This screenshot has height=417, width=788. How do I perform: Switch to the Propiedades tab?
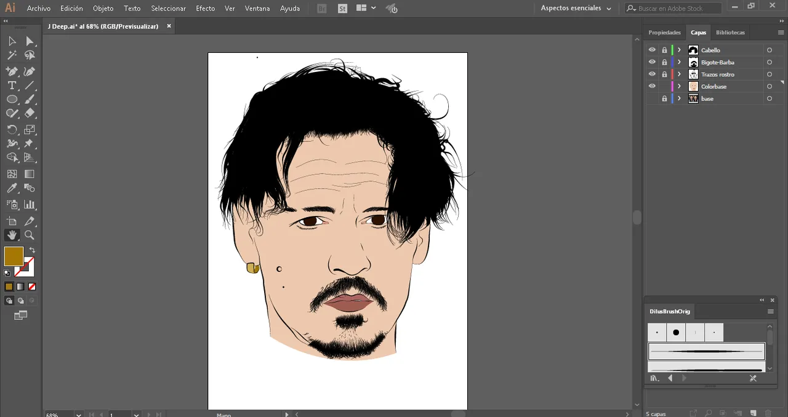click(x=665, y=33)
